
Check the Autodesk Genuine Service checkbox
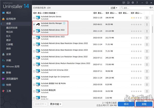34,18
